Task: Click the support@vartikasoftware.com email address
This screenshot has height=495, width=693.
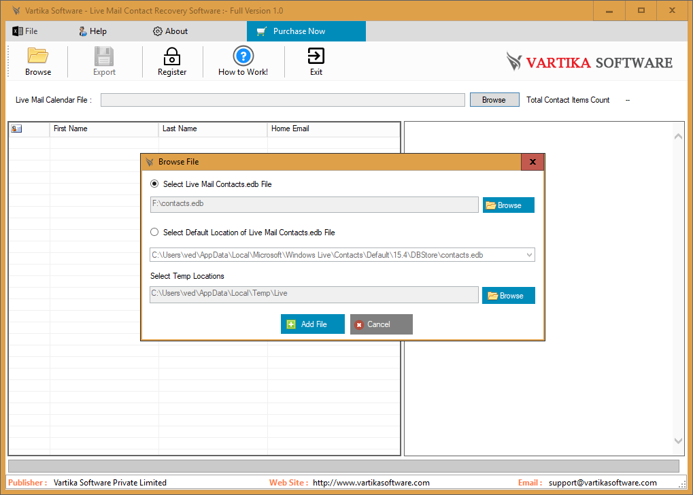Action: pos(603,483)
